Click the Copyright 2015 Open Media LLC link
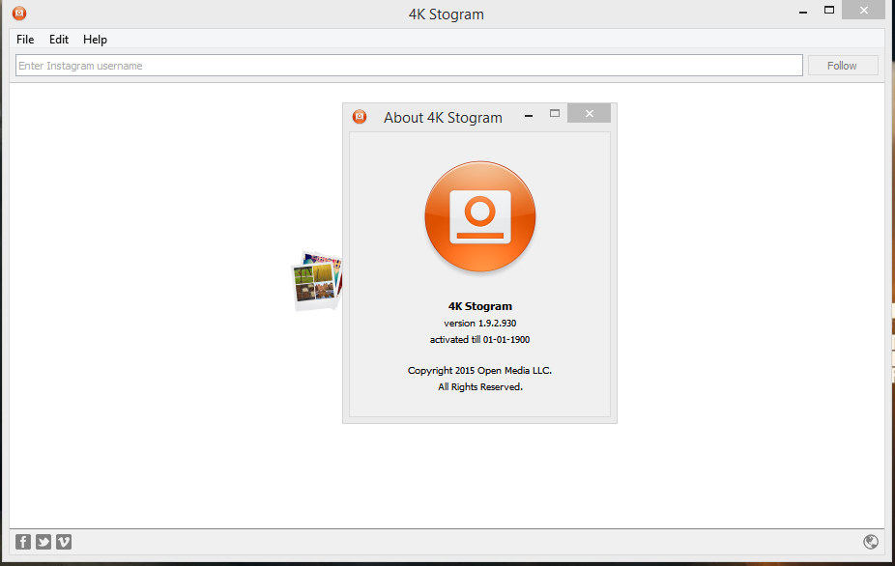Image resolution: width=895 pixels, height=566 pixels. click(479, 370)
